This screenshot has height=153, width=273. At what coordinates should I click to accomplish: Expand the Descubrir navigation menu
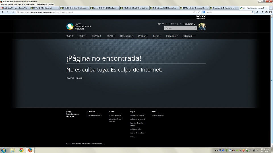pos(126,36)
